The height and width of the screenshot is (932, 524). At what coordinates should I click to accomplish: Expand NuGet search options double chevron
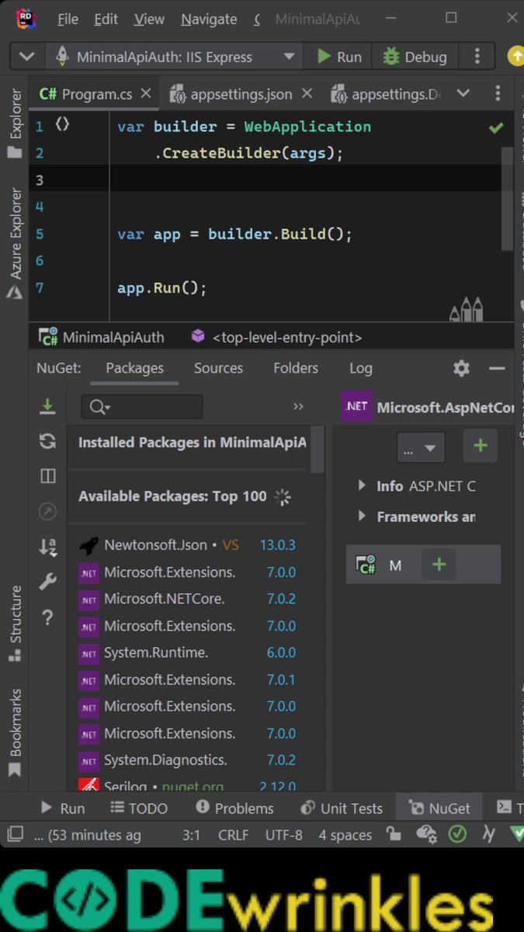pos(298,406)
